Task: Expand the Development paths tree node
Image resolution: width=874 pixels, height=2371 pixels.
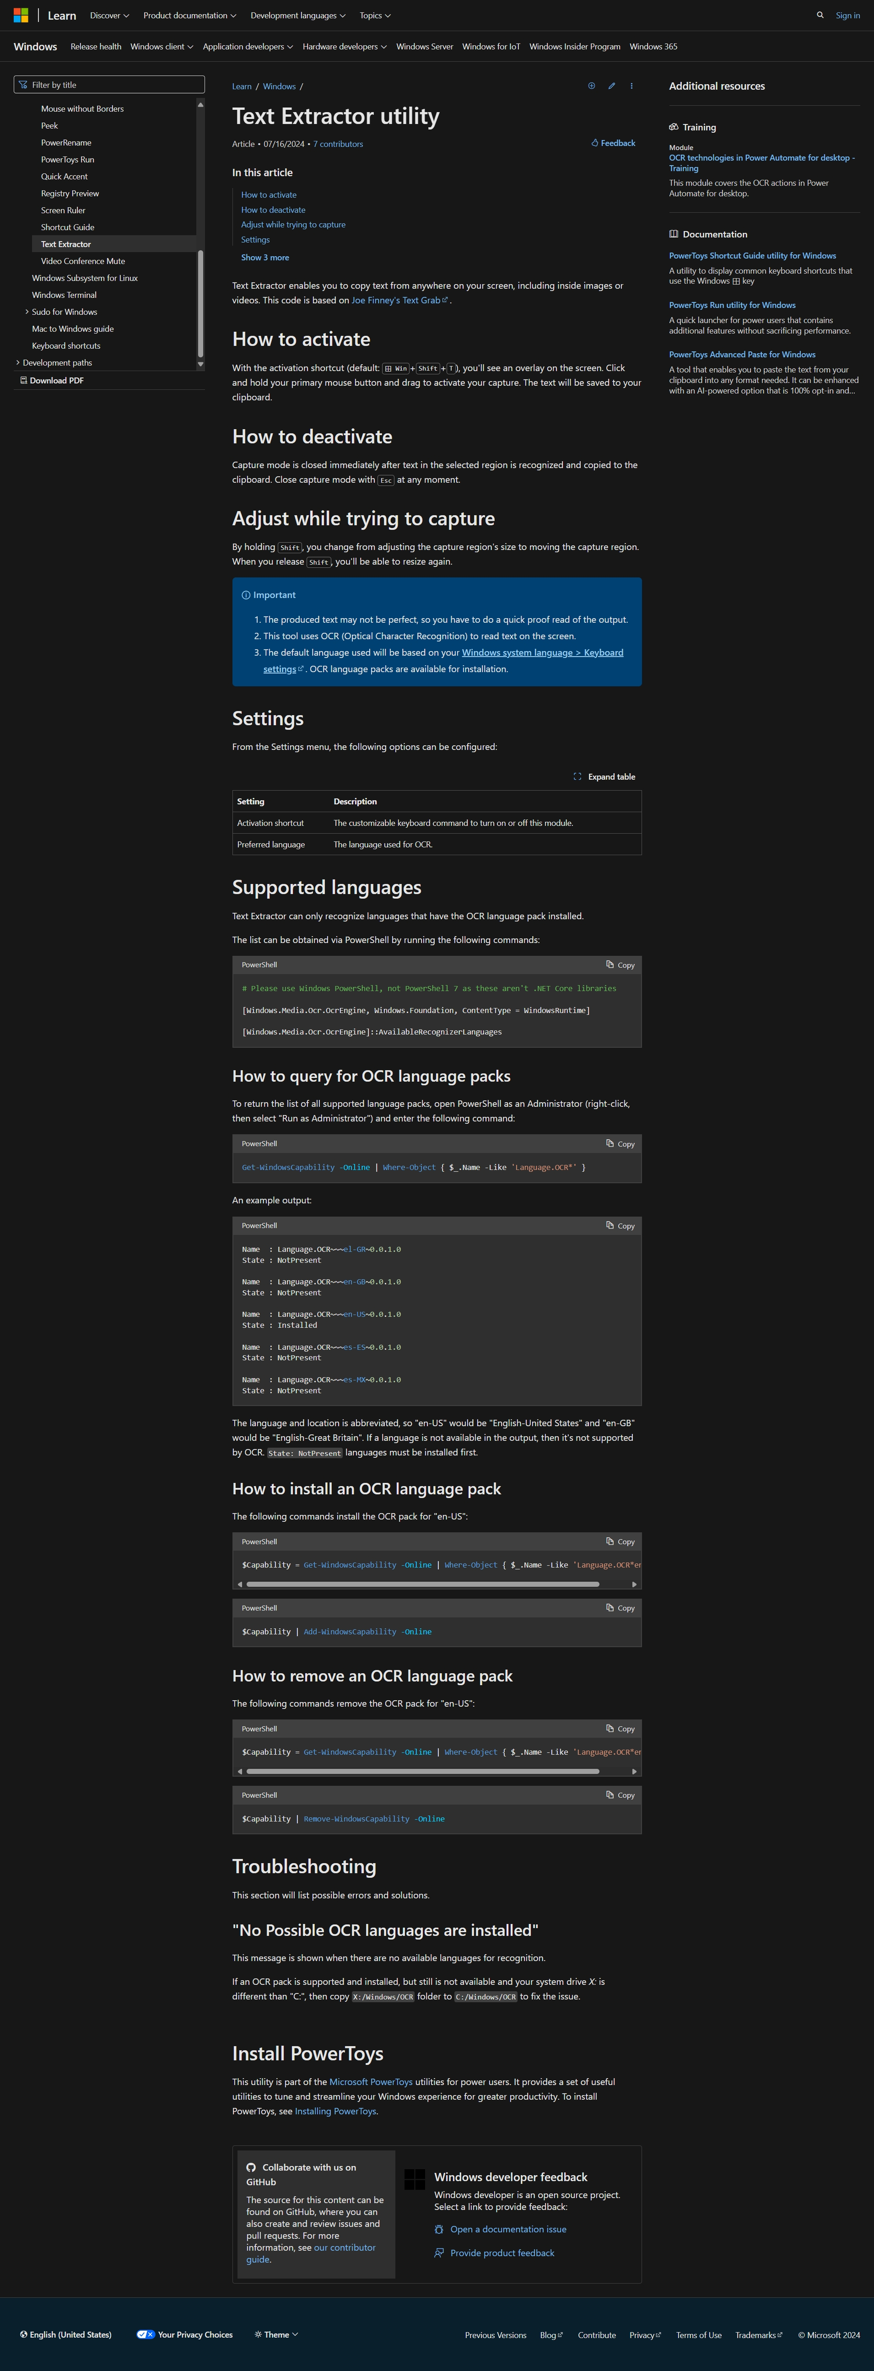Action: click(17, 363)
